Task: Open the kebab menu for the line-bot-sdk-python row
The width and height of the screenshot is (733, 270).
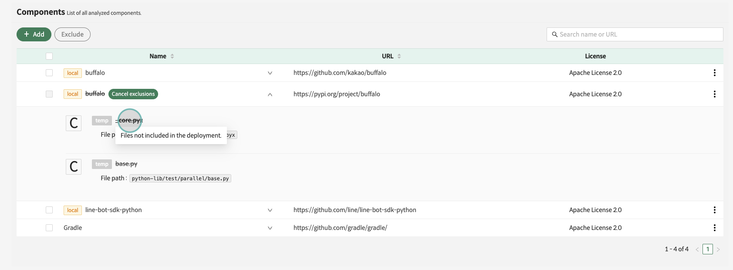Action: pos(714,210)
